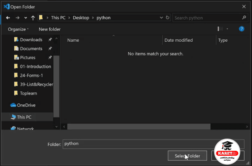
Task: Go back with the left arrow
Action: 8,18
